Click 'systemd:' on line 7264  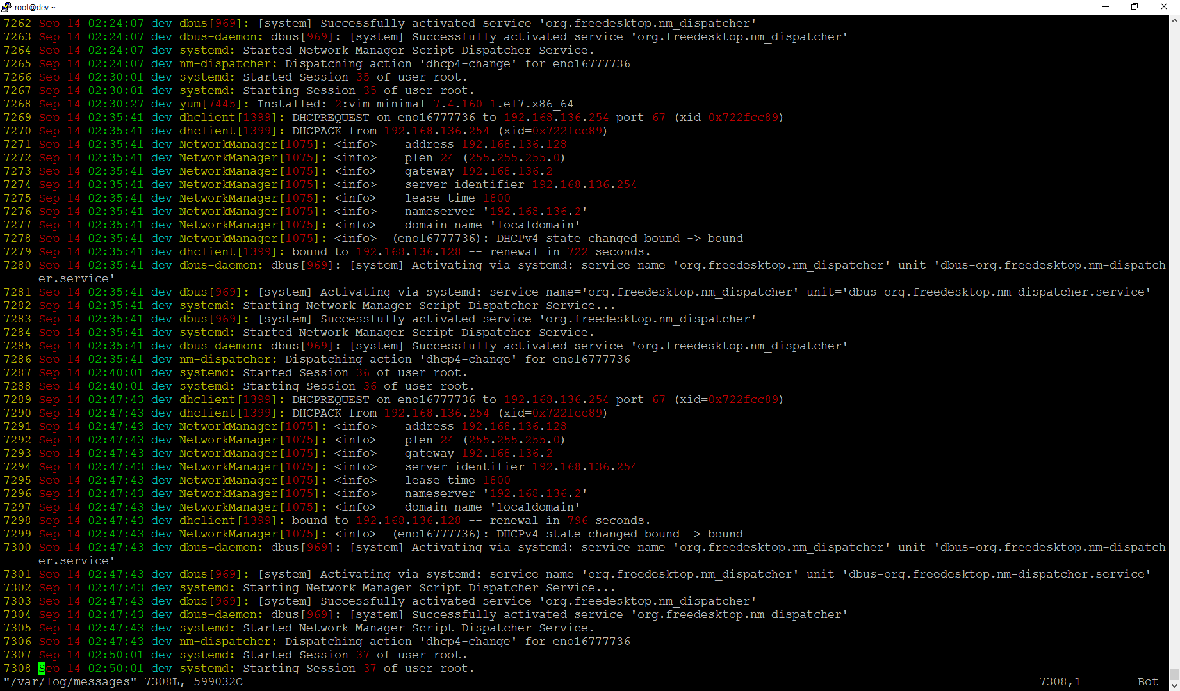coord(208,51)
